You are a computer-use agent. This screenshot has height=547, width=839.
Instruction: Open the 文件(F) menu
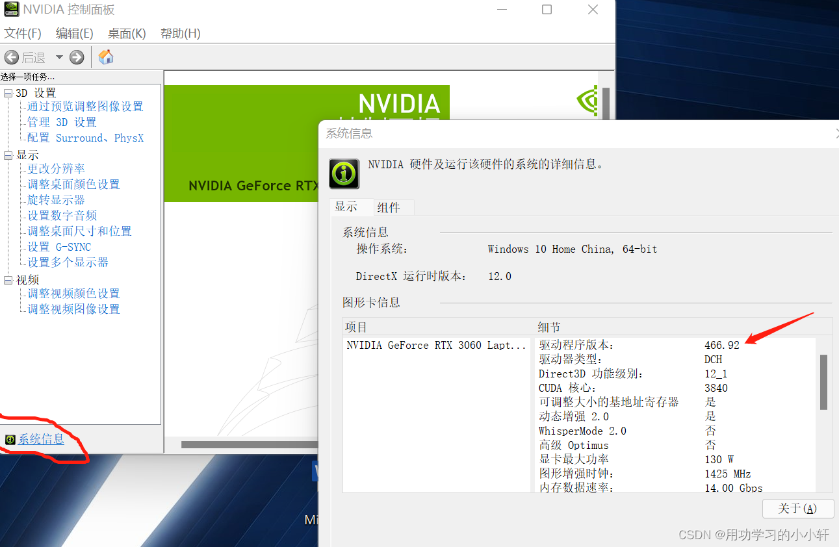tap(23, 33)
